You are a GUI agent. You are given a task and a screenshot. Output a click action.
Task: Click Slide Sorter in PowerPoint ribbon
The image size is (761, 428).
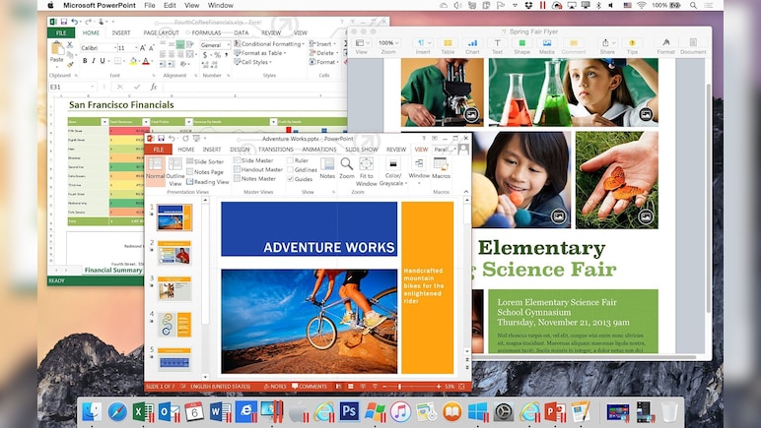click(x=205, y=161)
